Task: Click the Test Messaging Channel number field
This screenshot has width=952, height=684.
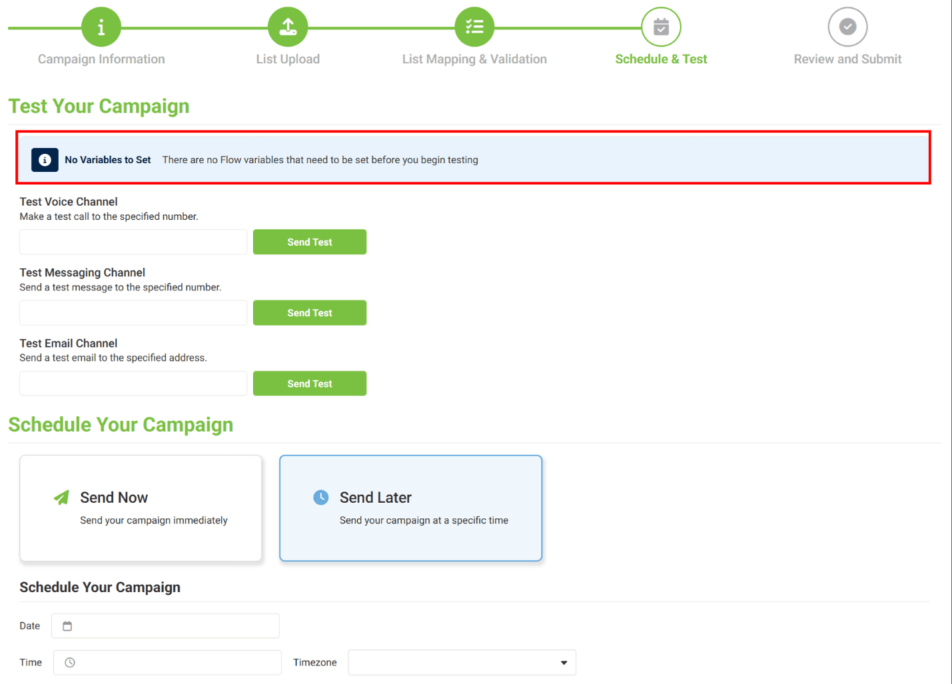Action: click(133, 313)
